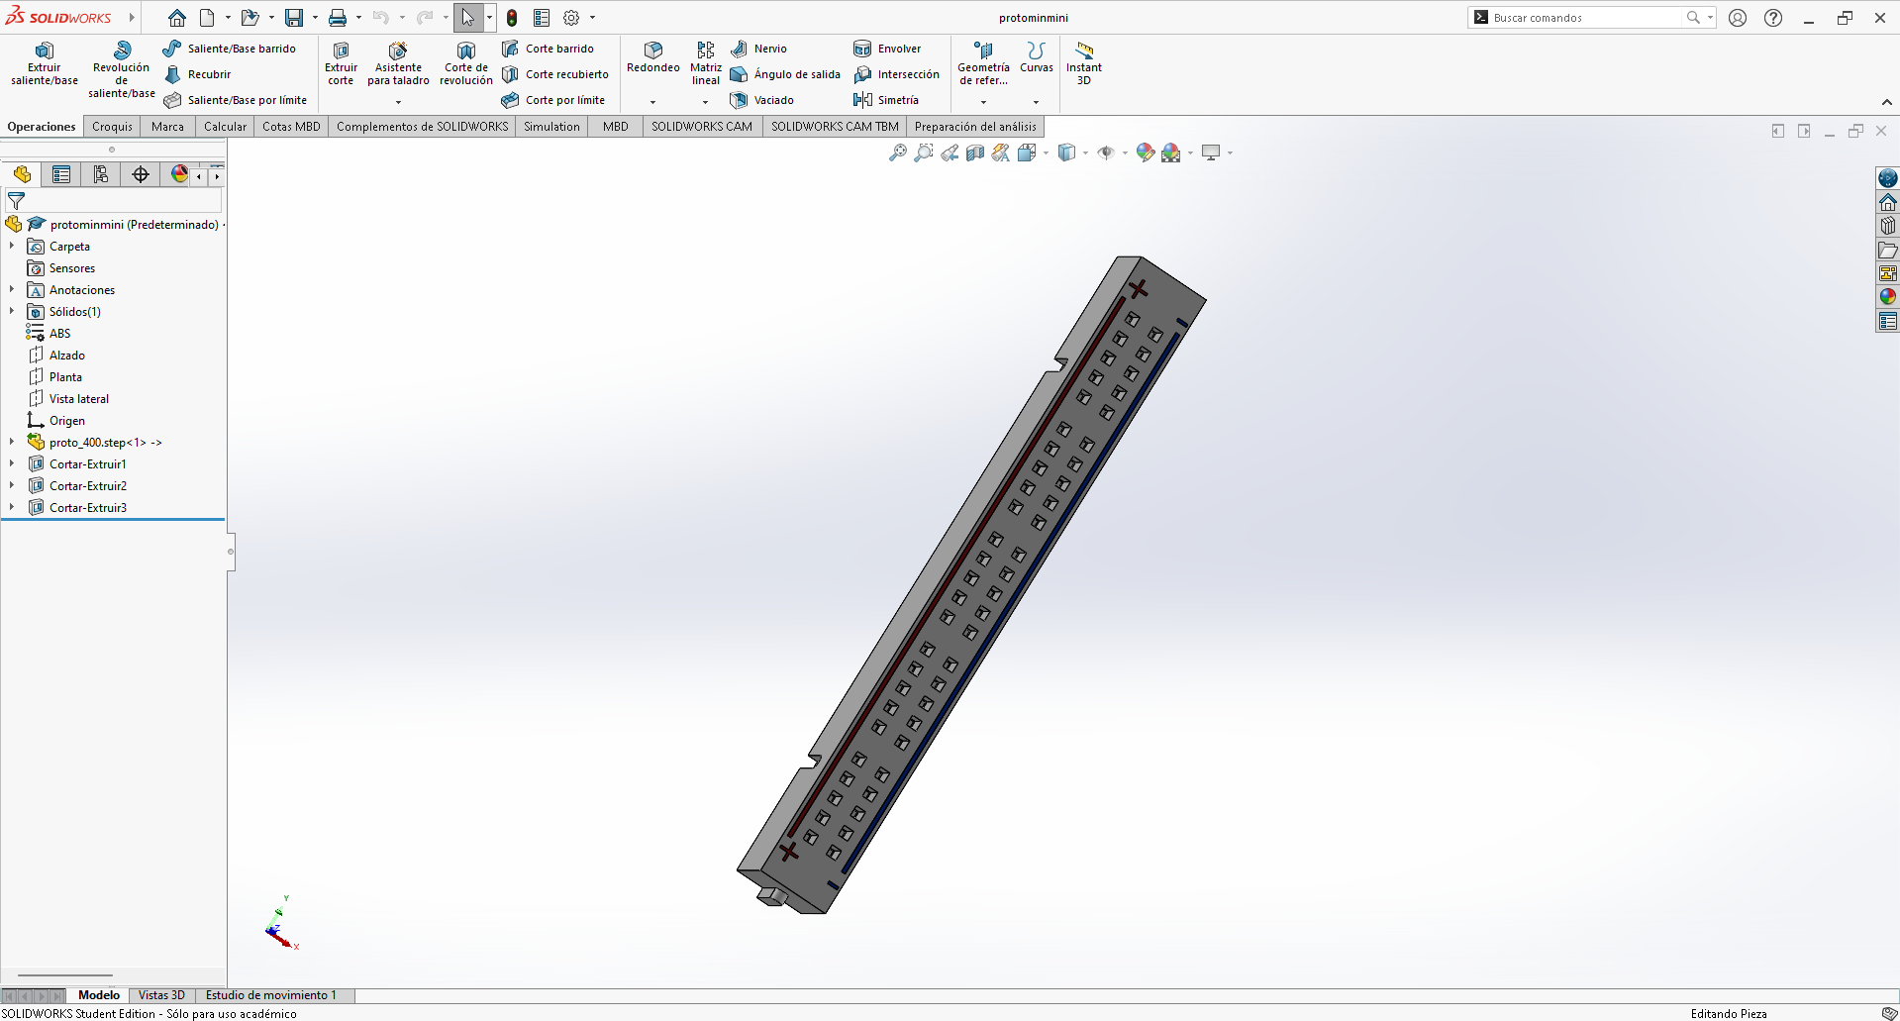Expand the Sólidos(1) tree node

[x=12, y=312]
